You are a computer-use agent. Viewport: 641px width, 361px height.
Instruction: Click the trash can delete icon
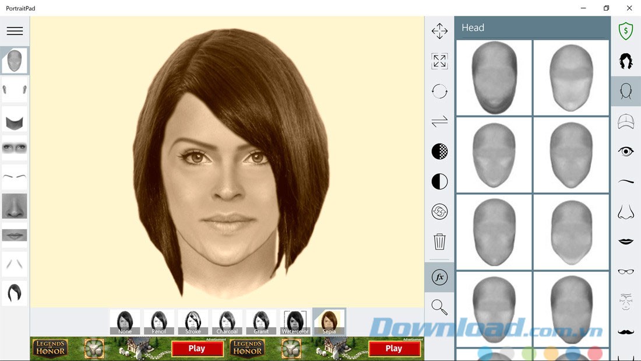pyautogui.click(x=439, y=241)
